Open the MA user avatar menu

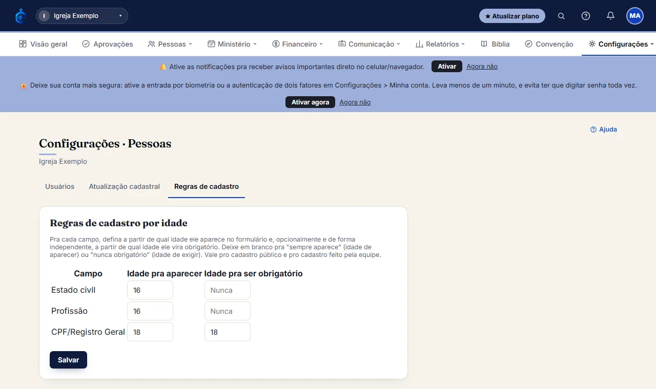click(635, 16)
